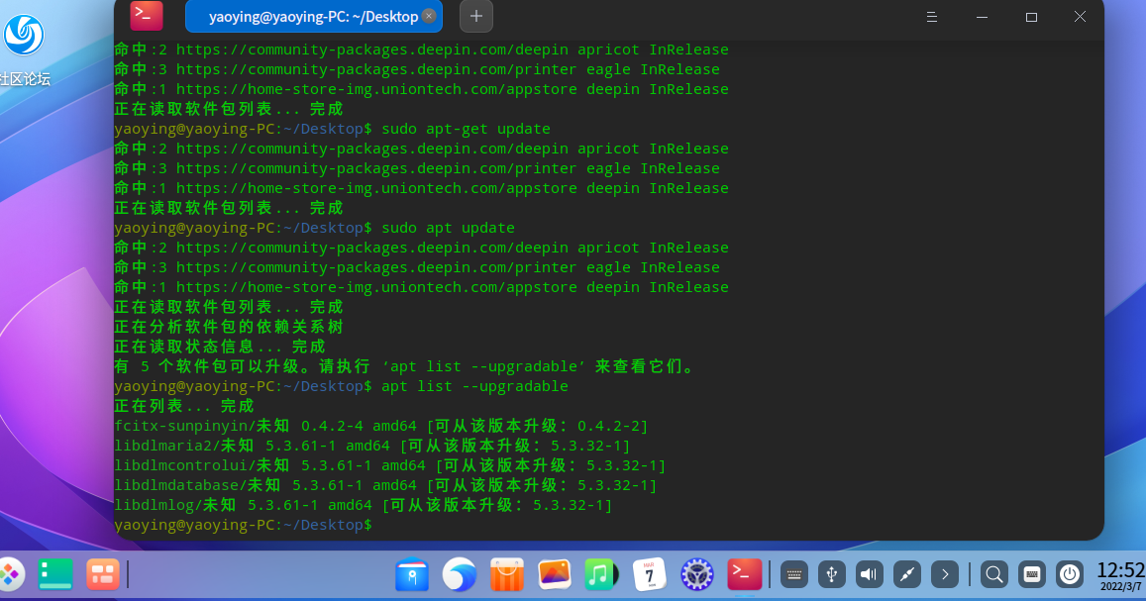Click the power button icon in dock

coord(1070,574)
